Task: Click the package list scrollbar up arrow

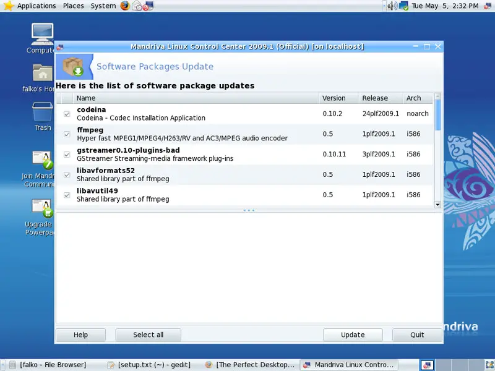Action: point(437,96)
